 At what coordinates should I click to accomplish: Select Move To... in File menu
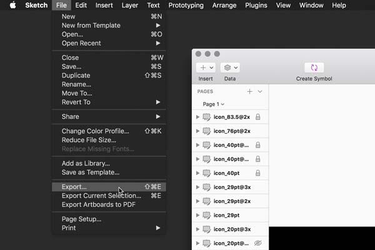pos(109,93)
